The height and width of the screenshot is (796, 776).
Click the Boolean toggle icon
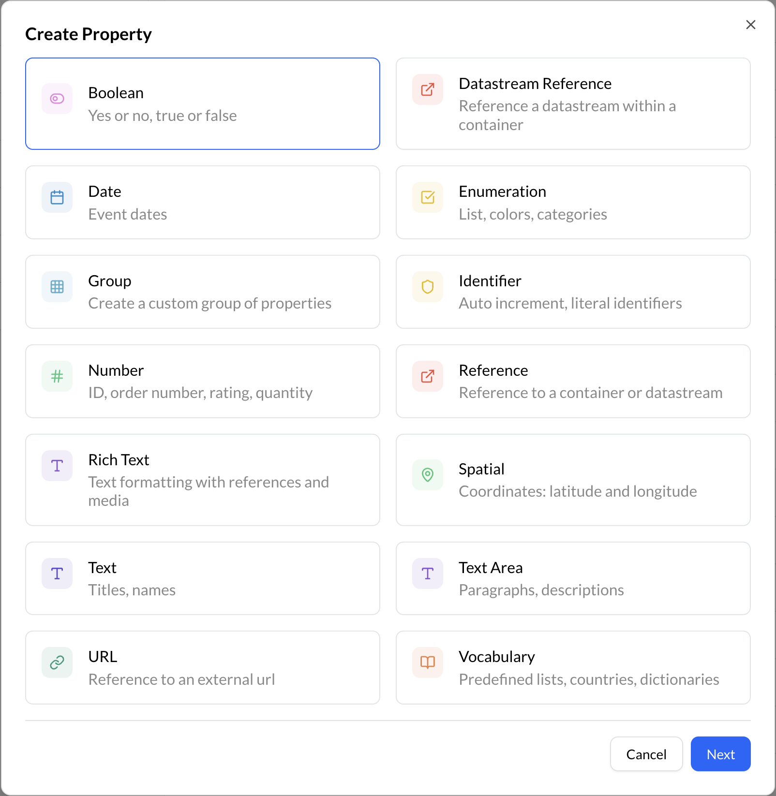(x=57, y=99)
